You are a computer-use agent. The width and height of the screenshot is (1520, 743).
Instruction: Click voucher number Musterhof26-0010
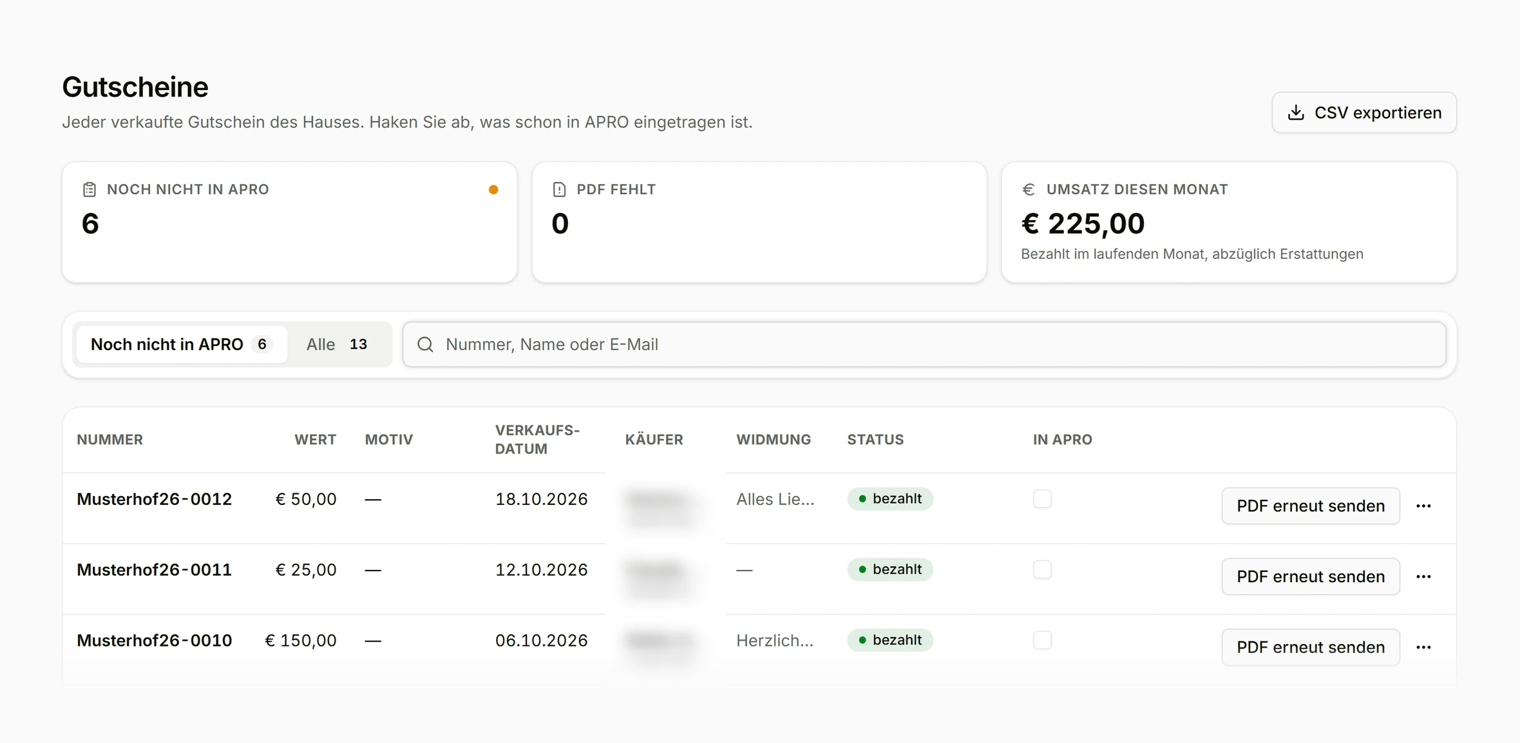point(155,641)
